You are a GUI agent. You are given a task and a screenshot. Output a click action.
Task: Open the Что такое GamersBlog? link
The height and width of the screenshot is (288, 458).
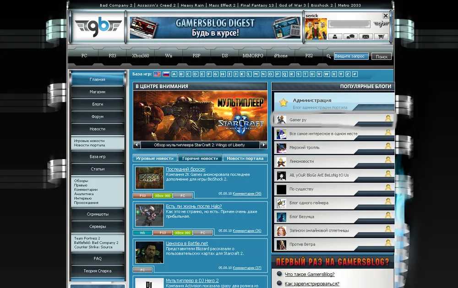pos(310,274)
